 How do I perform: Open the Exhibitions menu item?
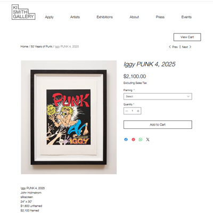pos(105,17)
